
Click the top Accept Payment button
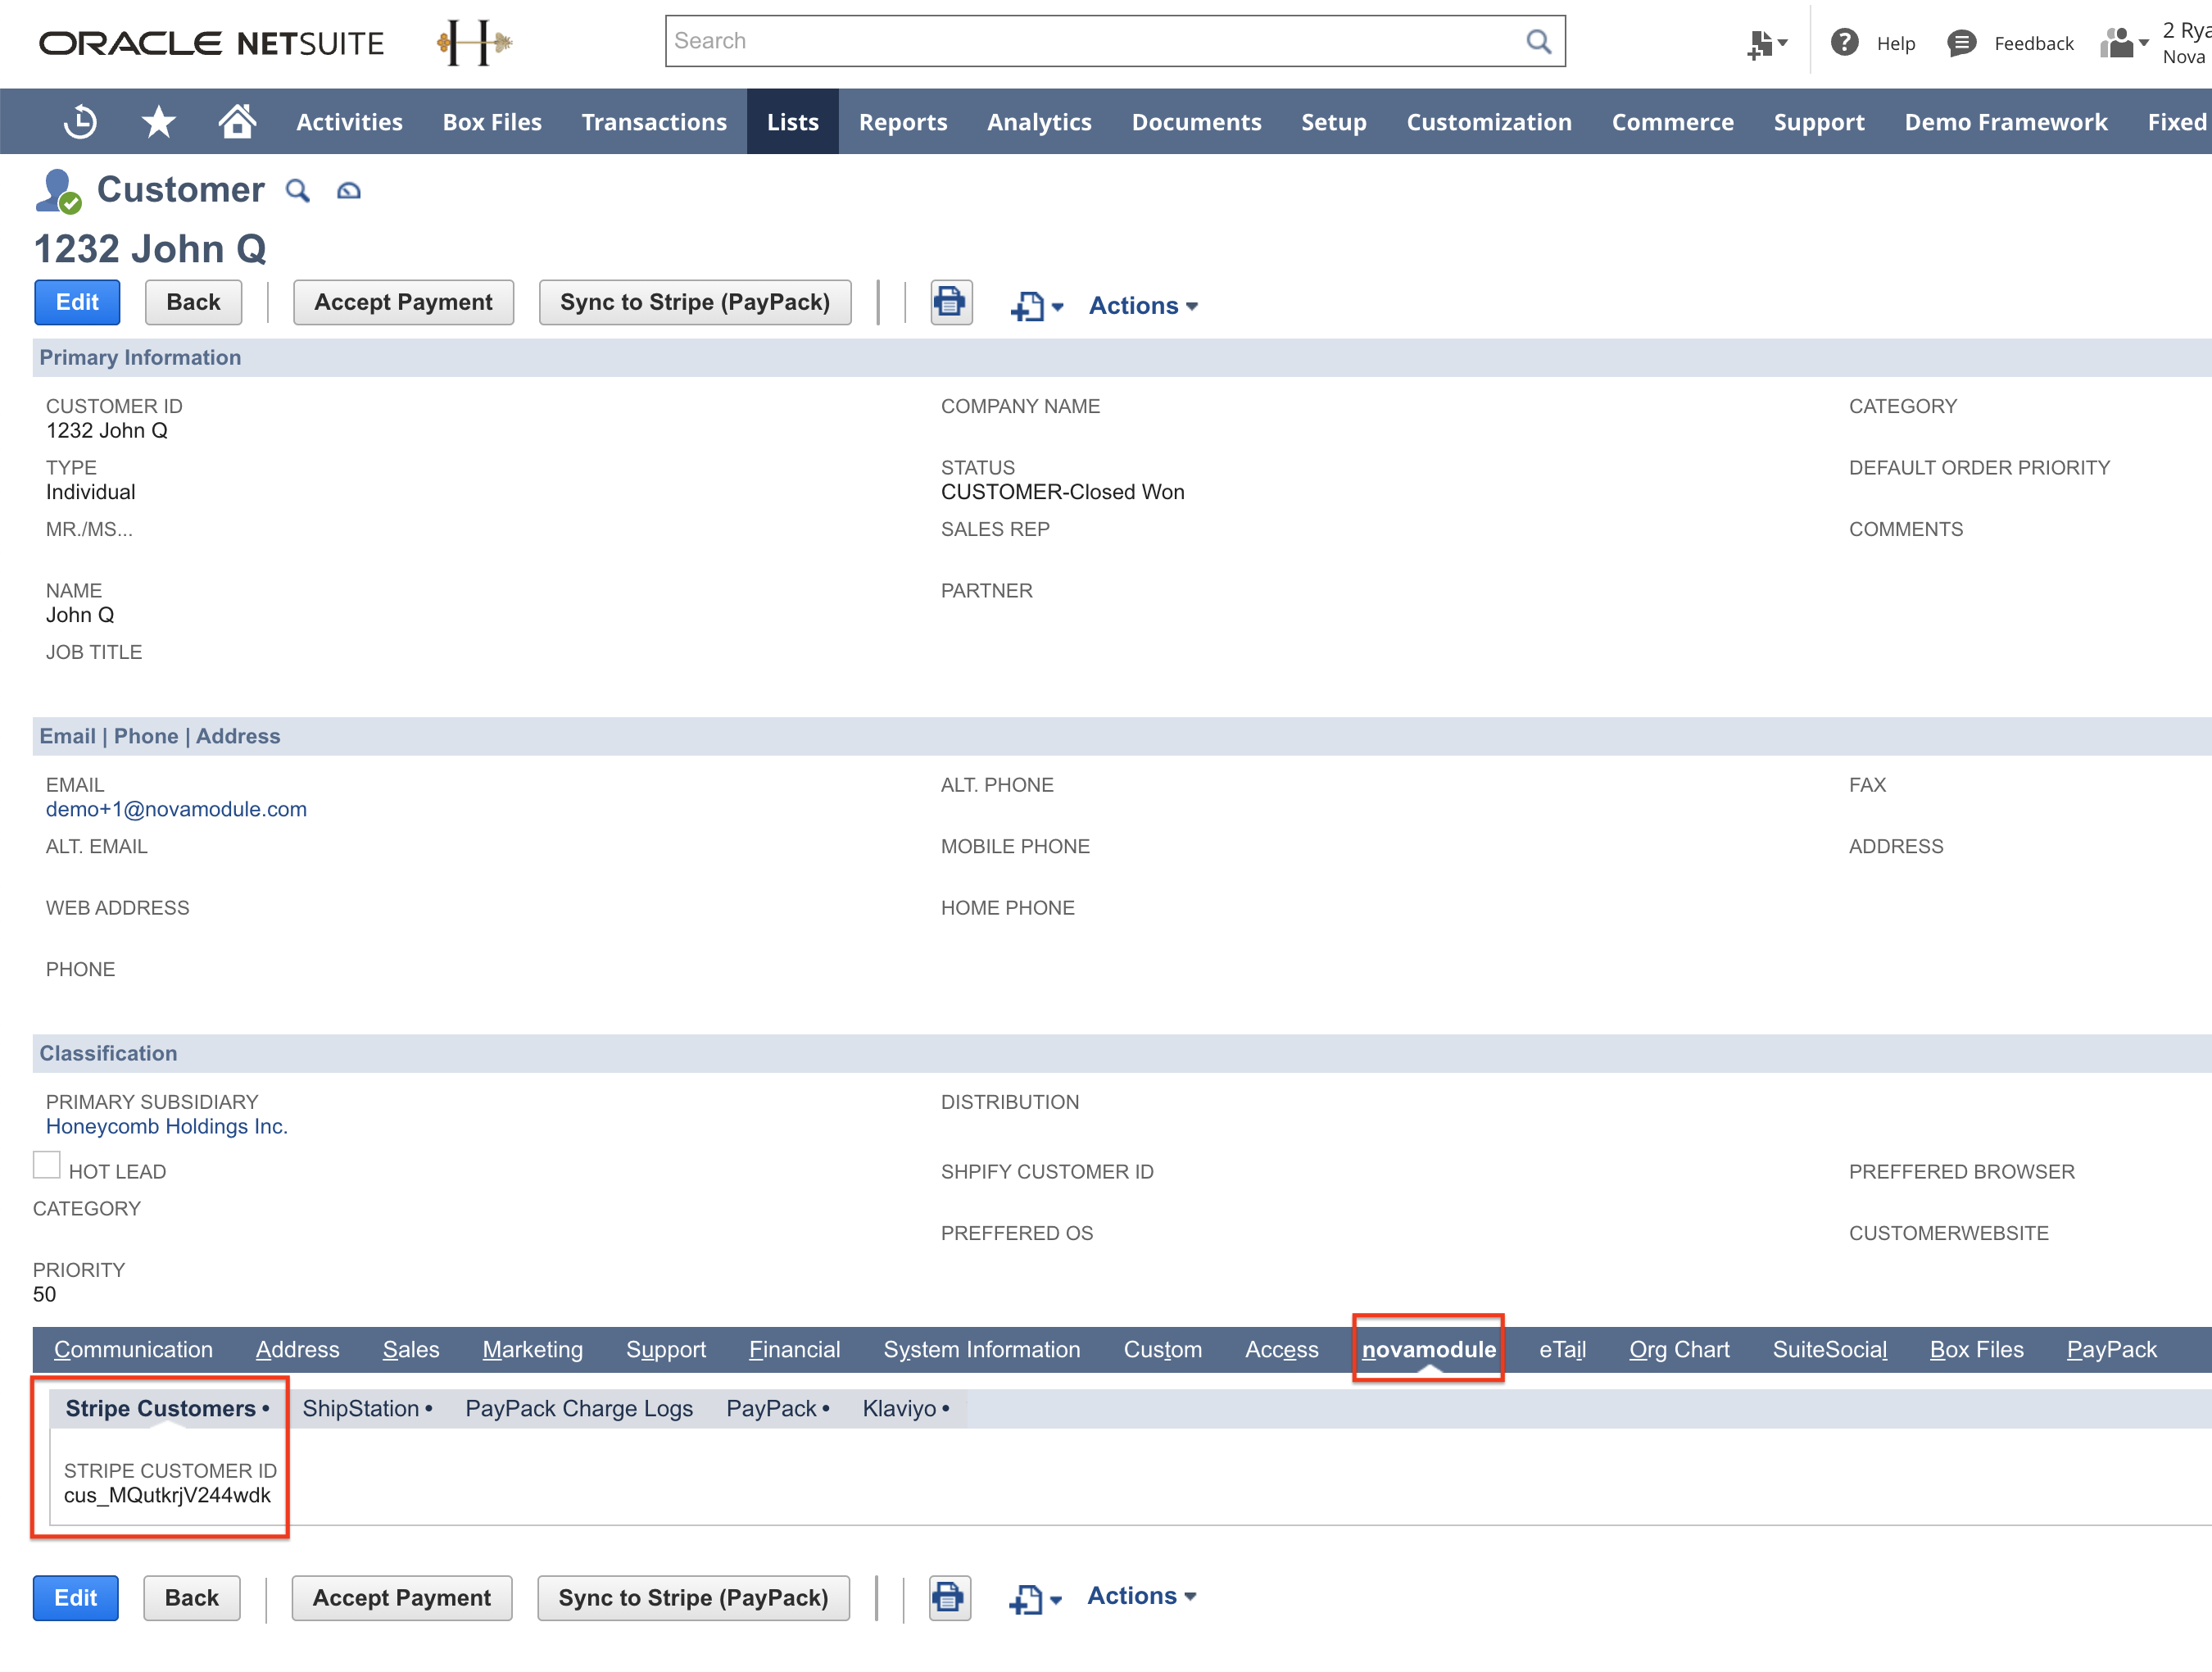tap(403, 302)
